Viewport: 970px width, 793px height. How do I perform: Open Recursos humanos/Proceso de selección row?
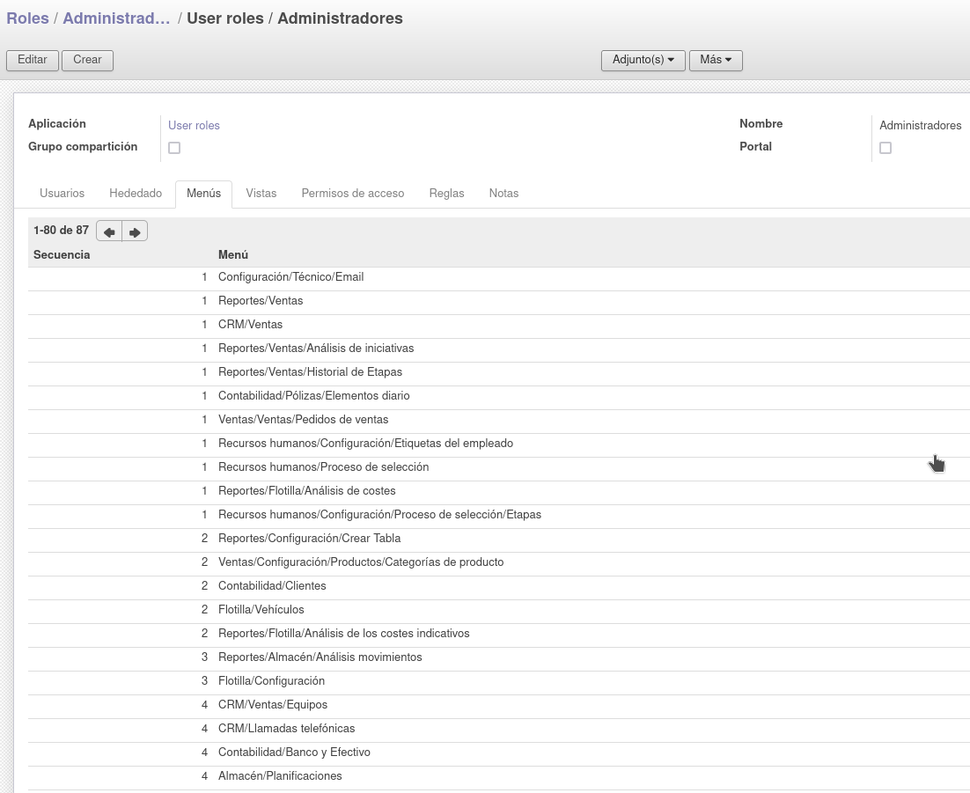(x=498, y=467)
